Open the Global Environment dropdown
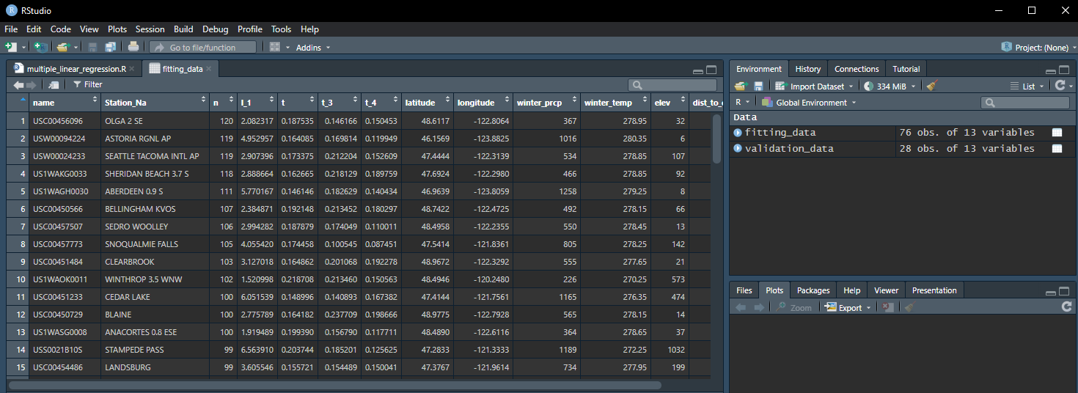1078x393 pixels. click(809, 103)
